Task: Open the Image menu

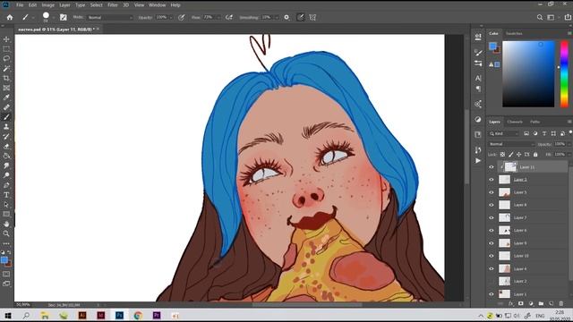Action: 47,5
